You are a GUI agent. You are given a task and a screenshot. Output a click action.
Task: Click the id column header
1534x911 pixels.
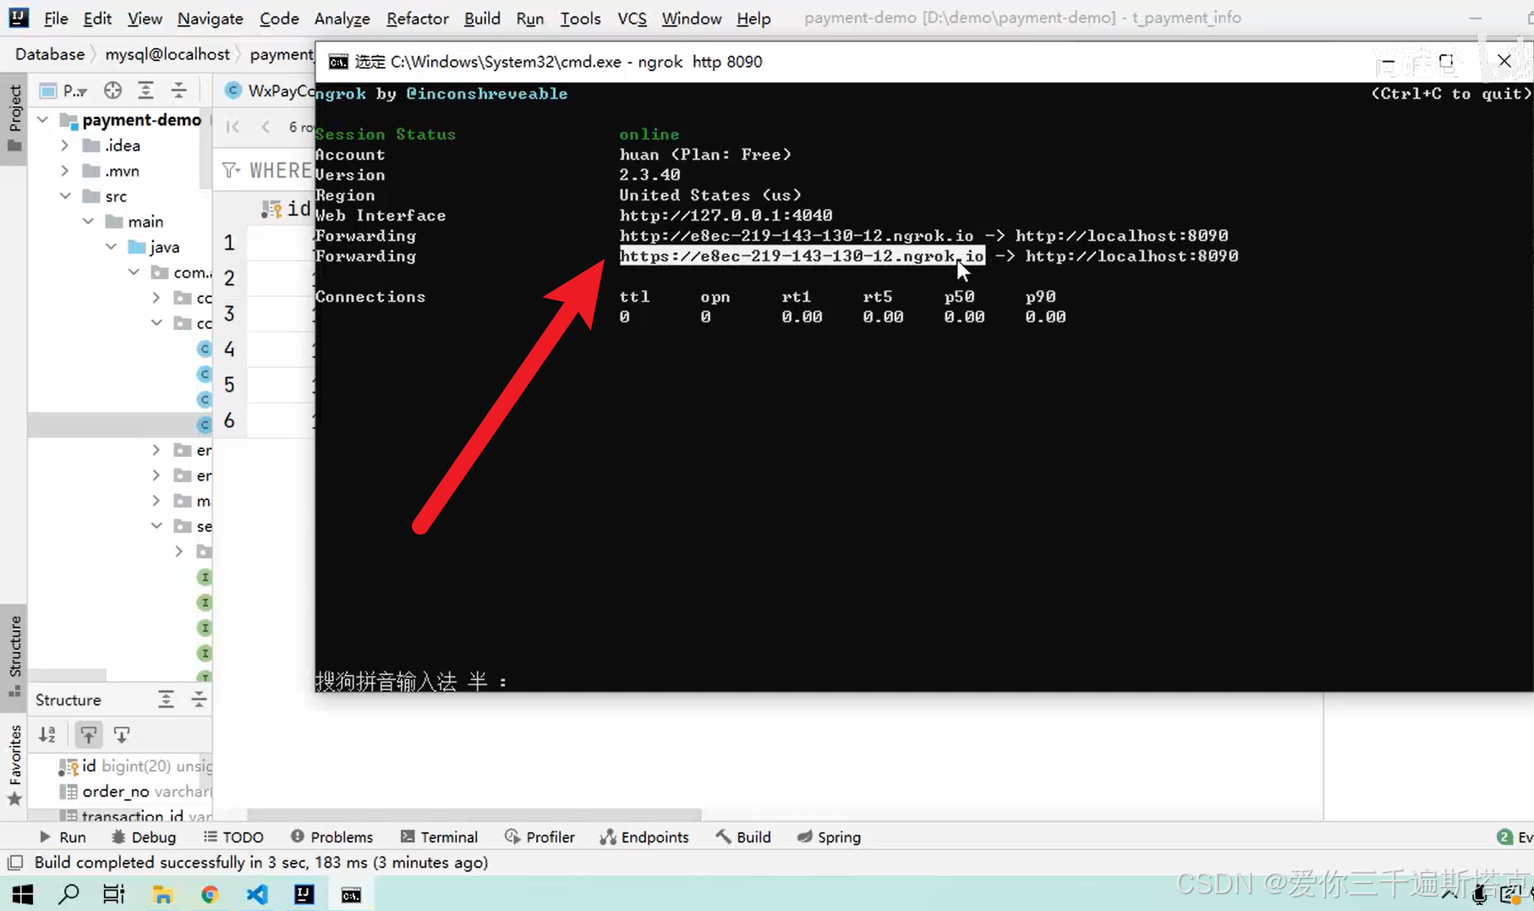point(287,208)
